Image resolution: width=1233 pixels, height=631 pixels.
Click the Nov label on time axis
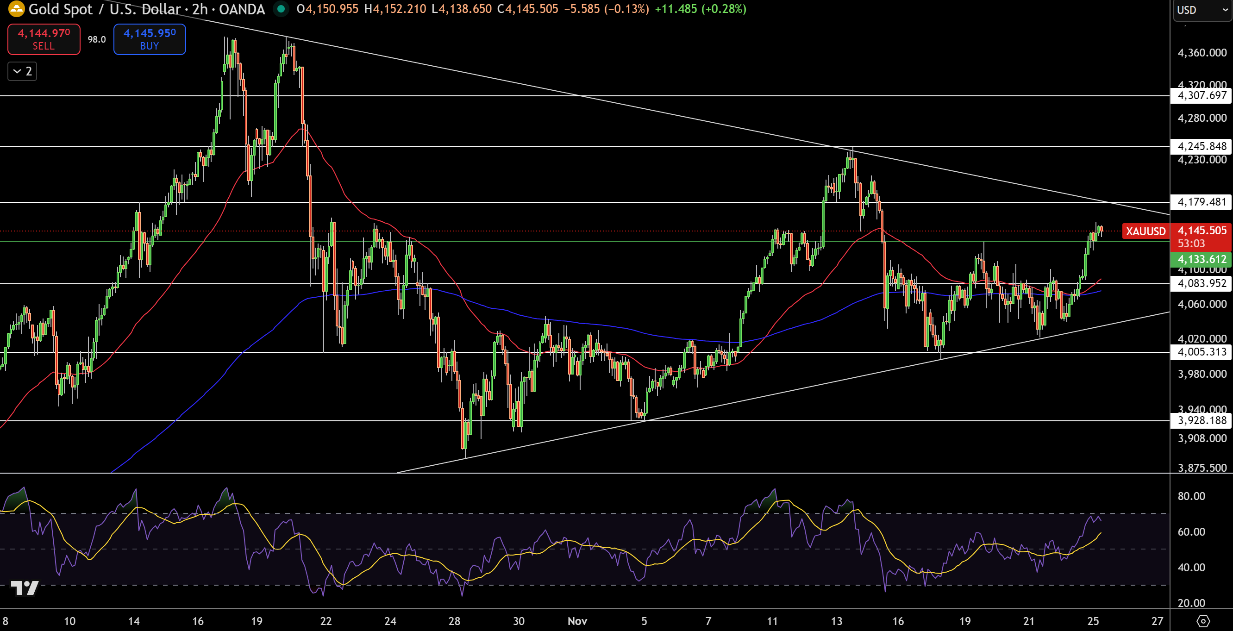coord(577,621)
